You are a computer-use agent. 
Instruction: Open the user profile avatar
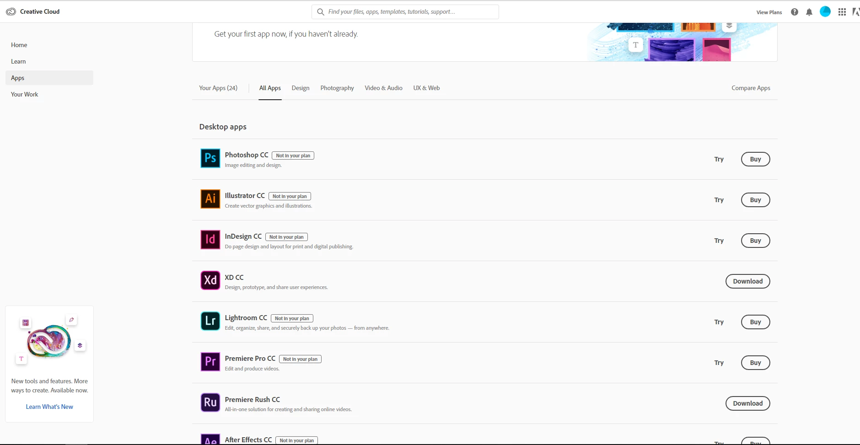click(825, 12)
